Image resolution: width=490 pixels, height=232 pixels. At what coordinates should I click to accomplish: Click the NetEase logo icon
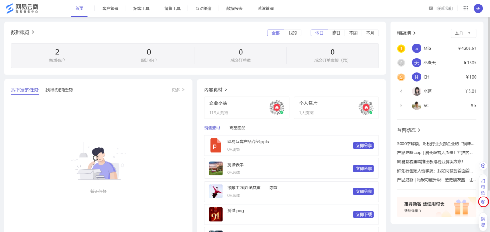coord(10,9)
